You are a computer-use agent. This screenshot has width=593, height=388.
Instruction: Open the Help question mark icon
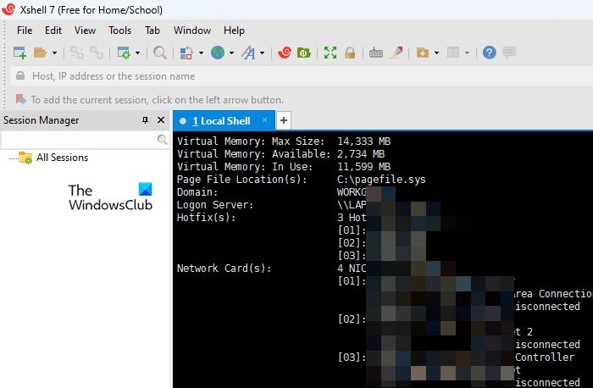[x=489, y=53]
